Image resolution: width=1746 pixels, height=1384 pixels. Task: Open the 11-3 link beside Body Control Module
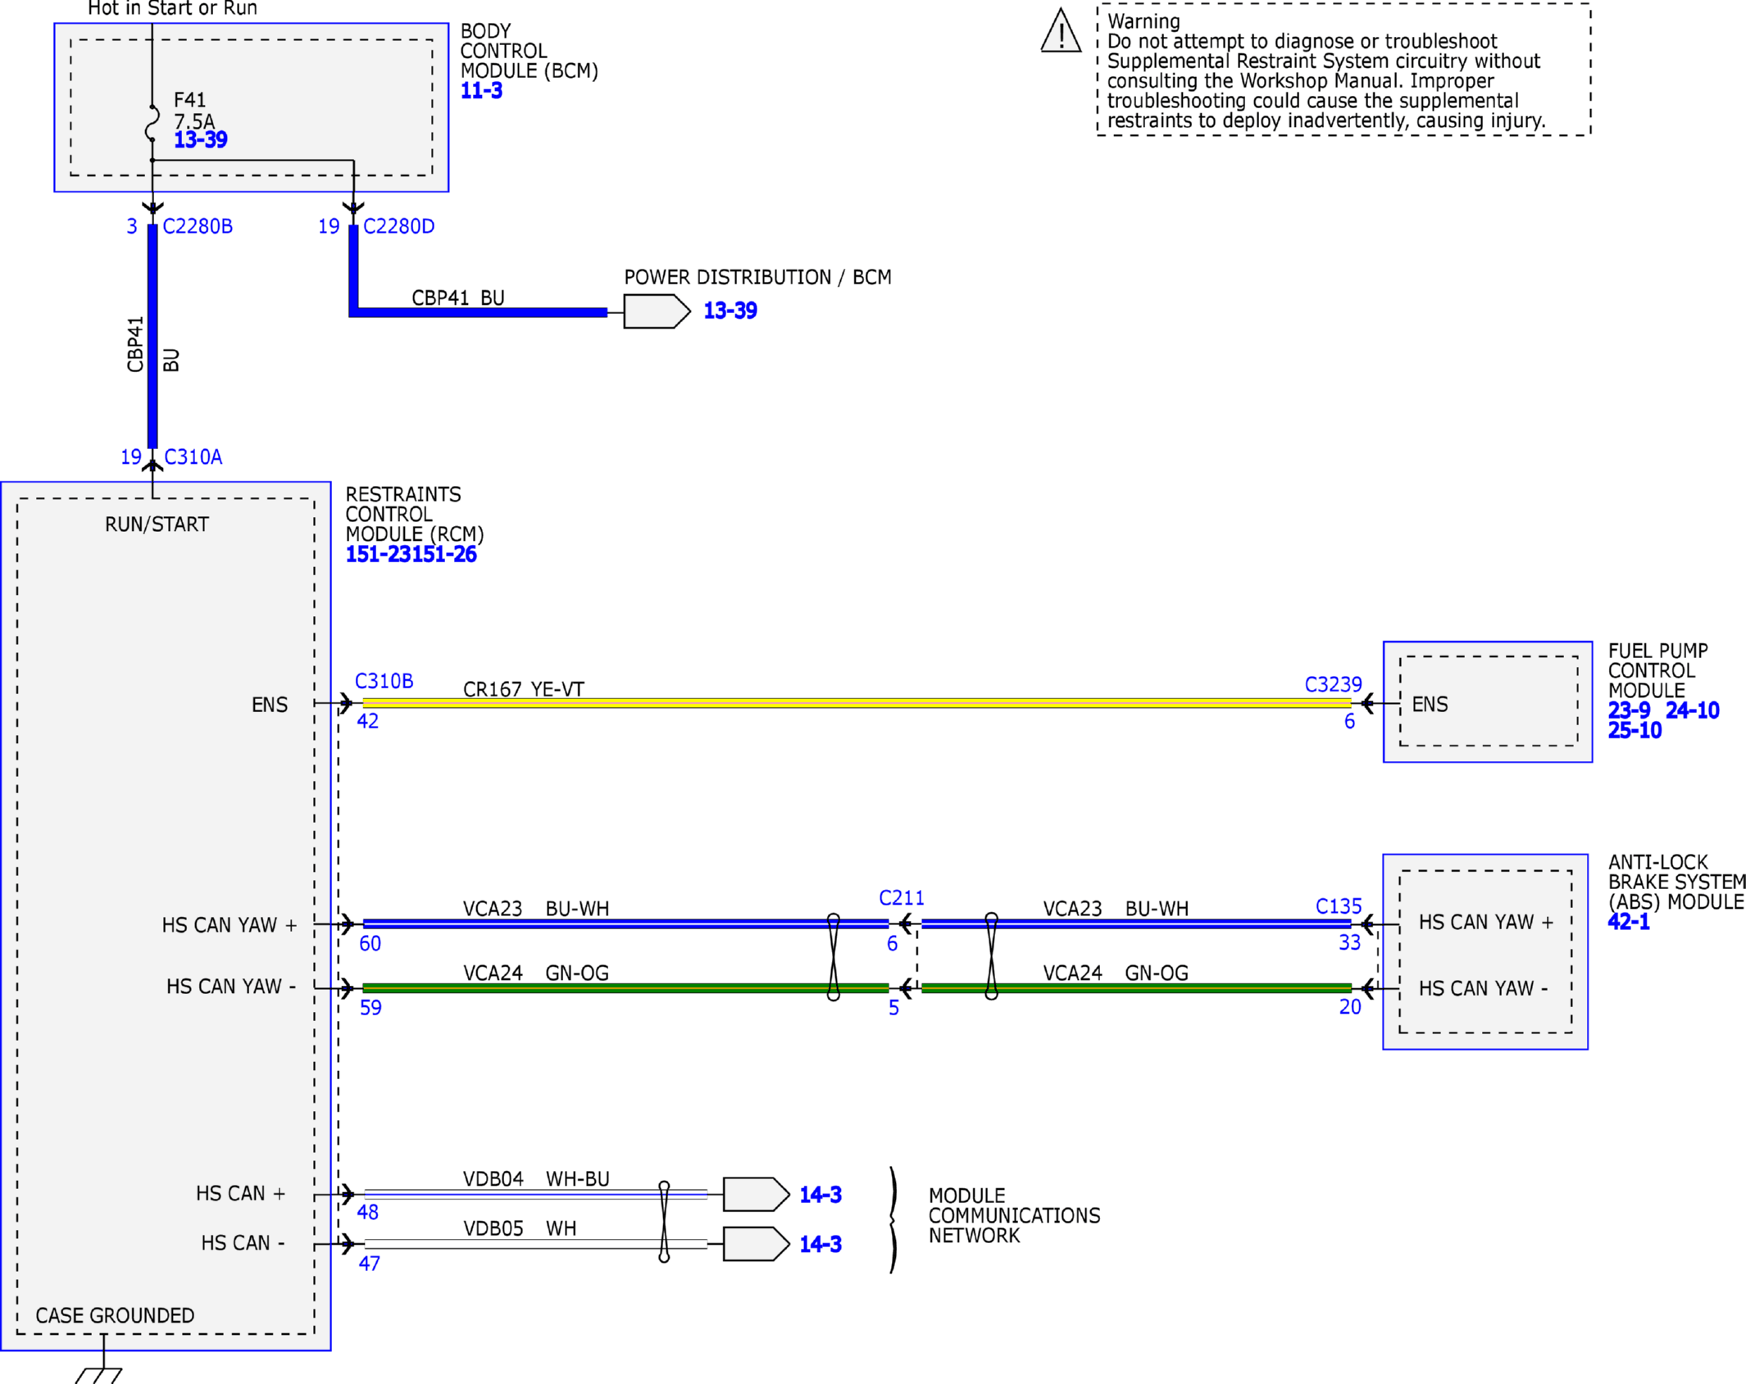[481, 91]
